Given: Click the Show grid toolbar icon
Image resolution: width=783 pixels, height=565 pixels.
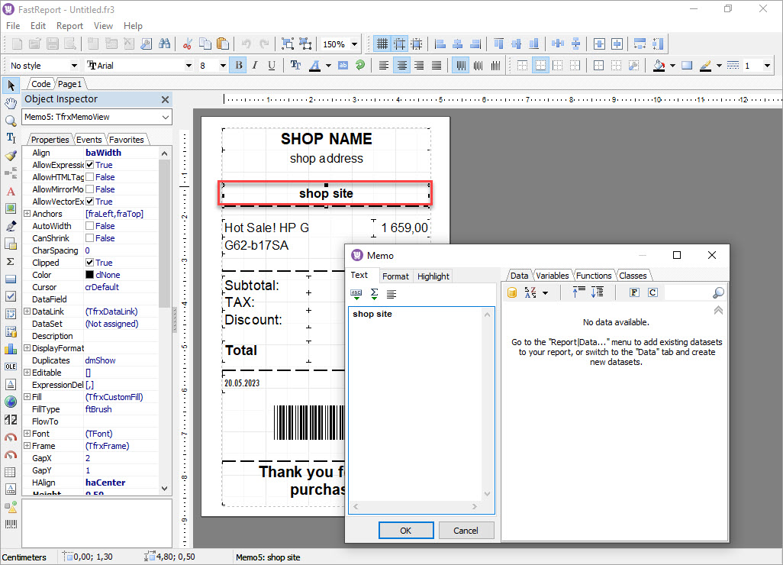Looking at the screenshot, I should coord(382,44).
